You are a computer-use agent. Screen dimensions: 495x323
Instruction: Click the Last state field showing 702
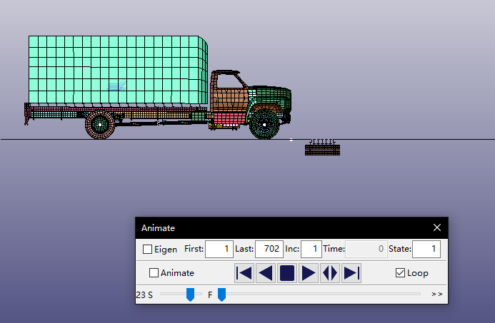(269, 250)
